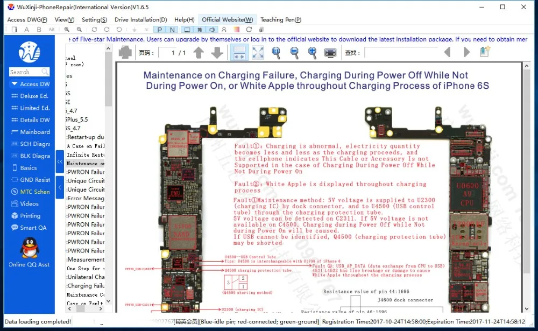
Task: Open the Drive Installation(D) menu
Action: [140, 19]
